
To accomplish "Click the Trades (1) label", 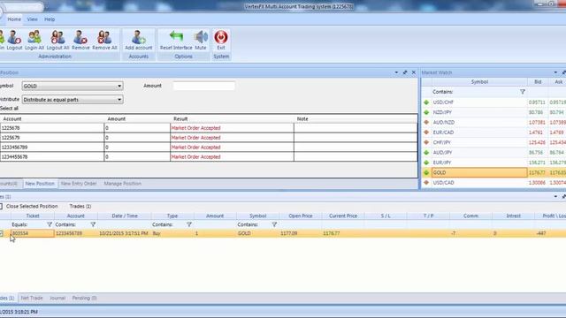I will (x=80, y=206).
